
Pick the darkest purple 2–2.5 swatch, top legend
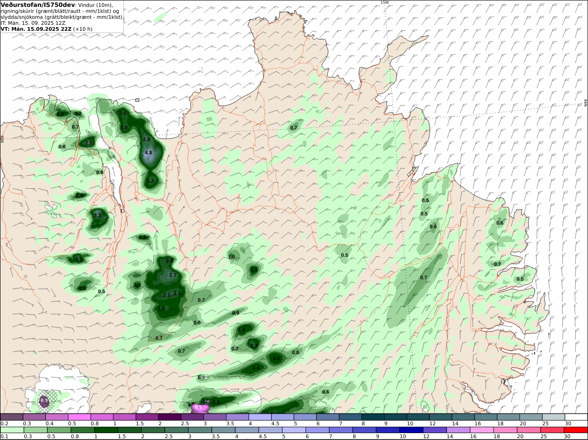coord(170,417)
